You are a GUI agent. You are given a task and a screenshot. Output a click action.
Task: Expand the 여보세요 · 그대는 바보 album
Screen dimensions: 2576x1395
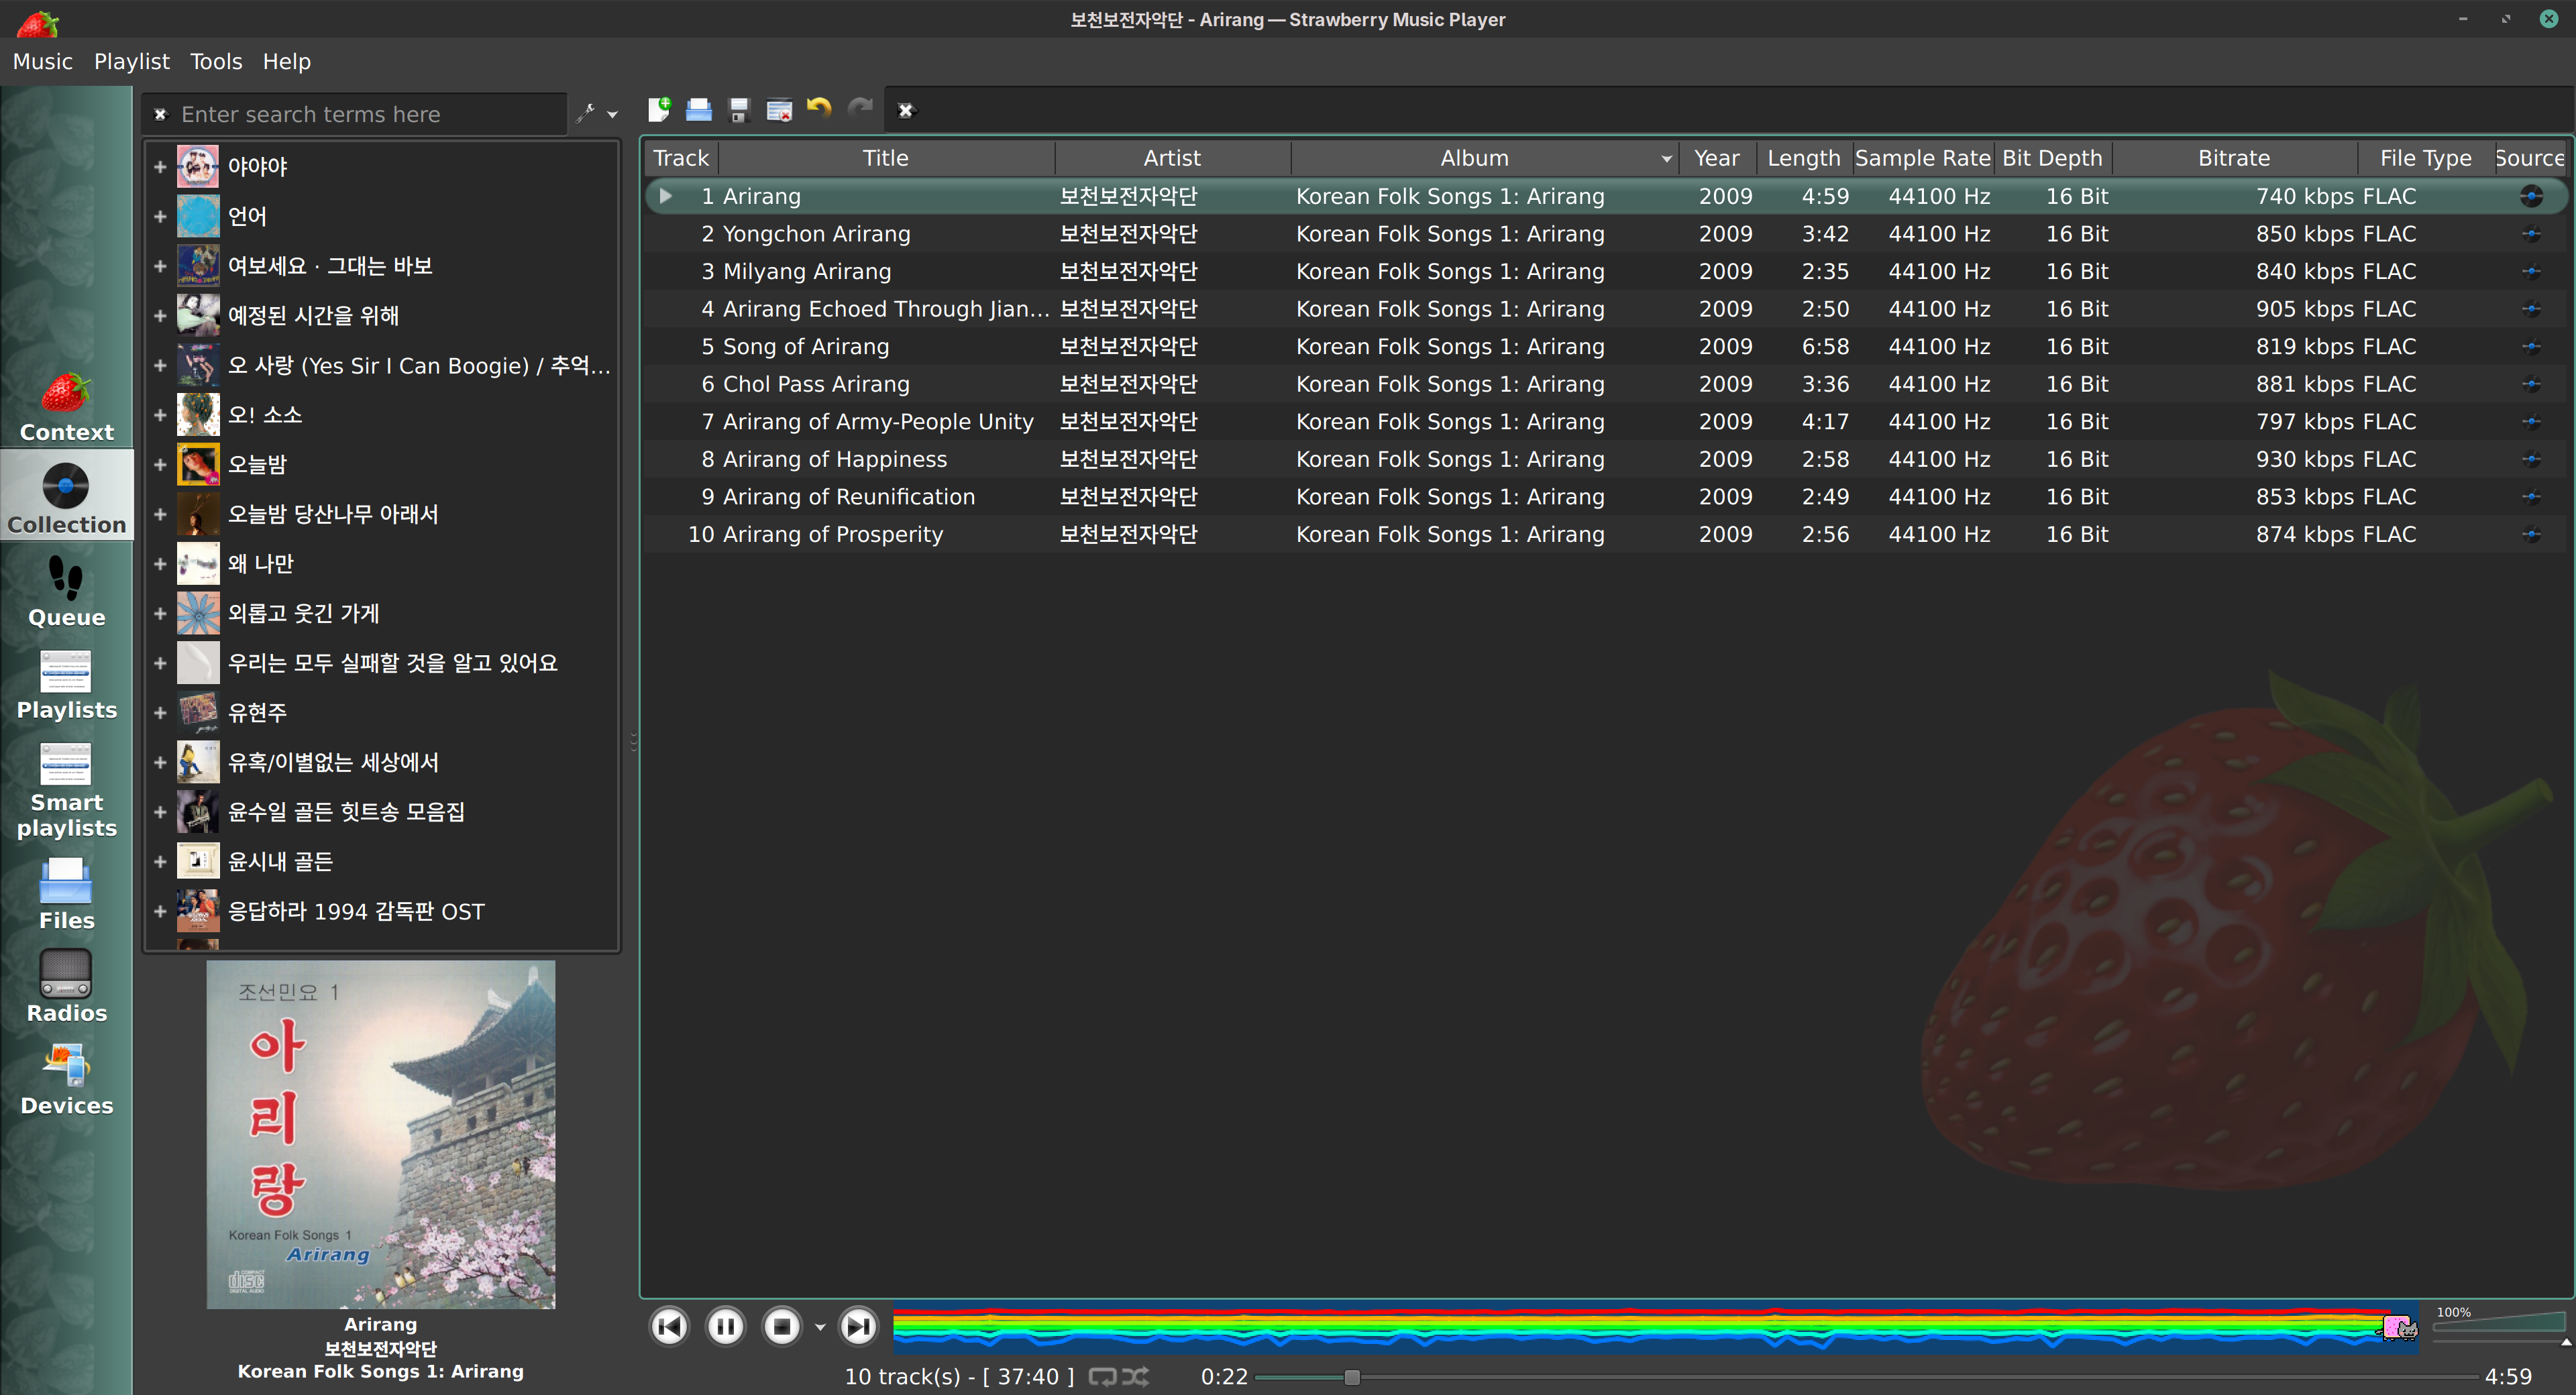click(x=160, y=266)
